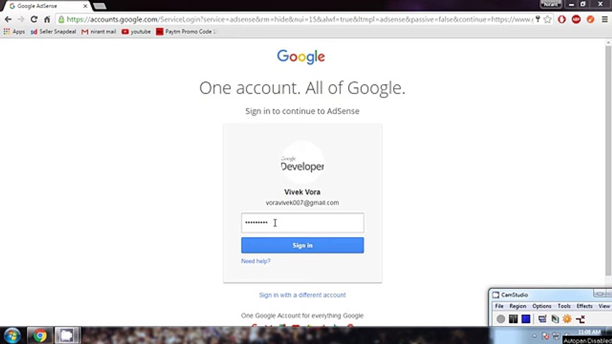Viewport: 612px width, 344px height.
Task: Click the blue Sign in button
Action: (302, 245)
